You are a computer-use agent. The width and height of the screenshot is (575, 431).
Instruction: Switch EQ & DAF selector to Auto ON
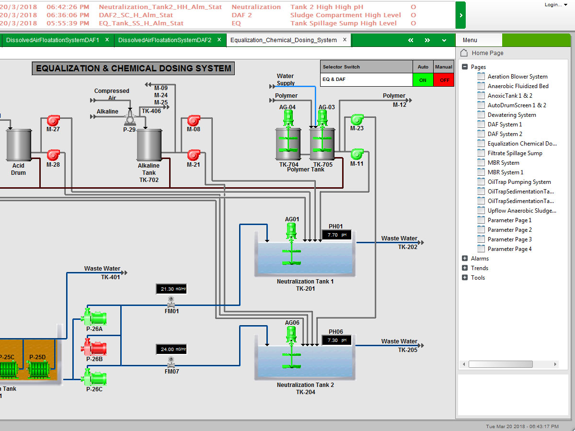tap(423, 80)
